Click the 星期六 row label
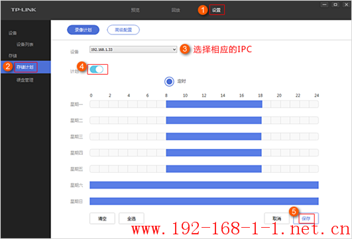 click(76, 185)
